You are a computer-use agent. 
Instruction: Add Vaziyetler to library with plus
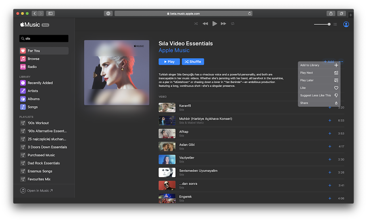[x=330, y=159]
